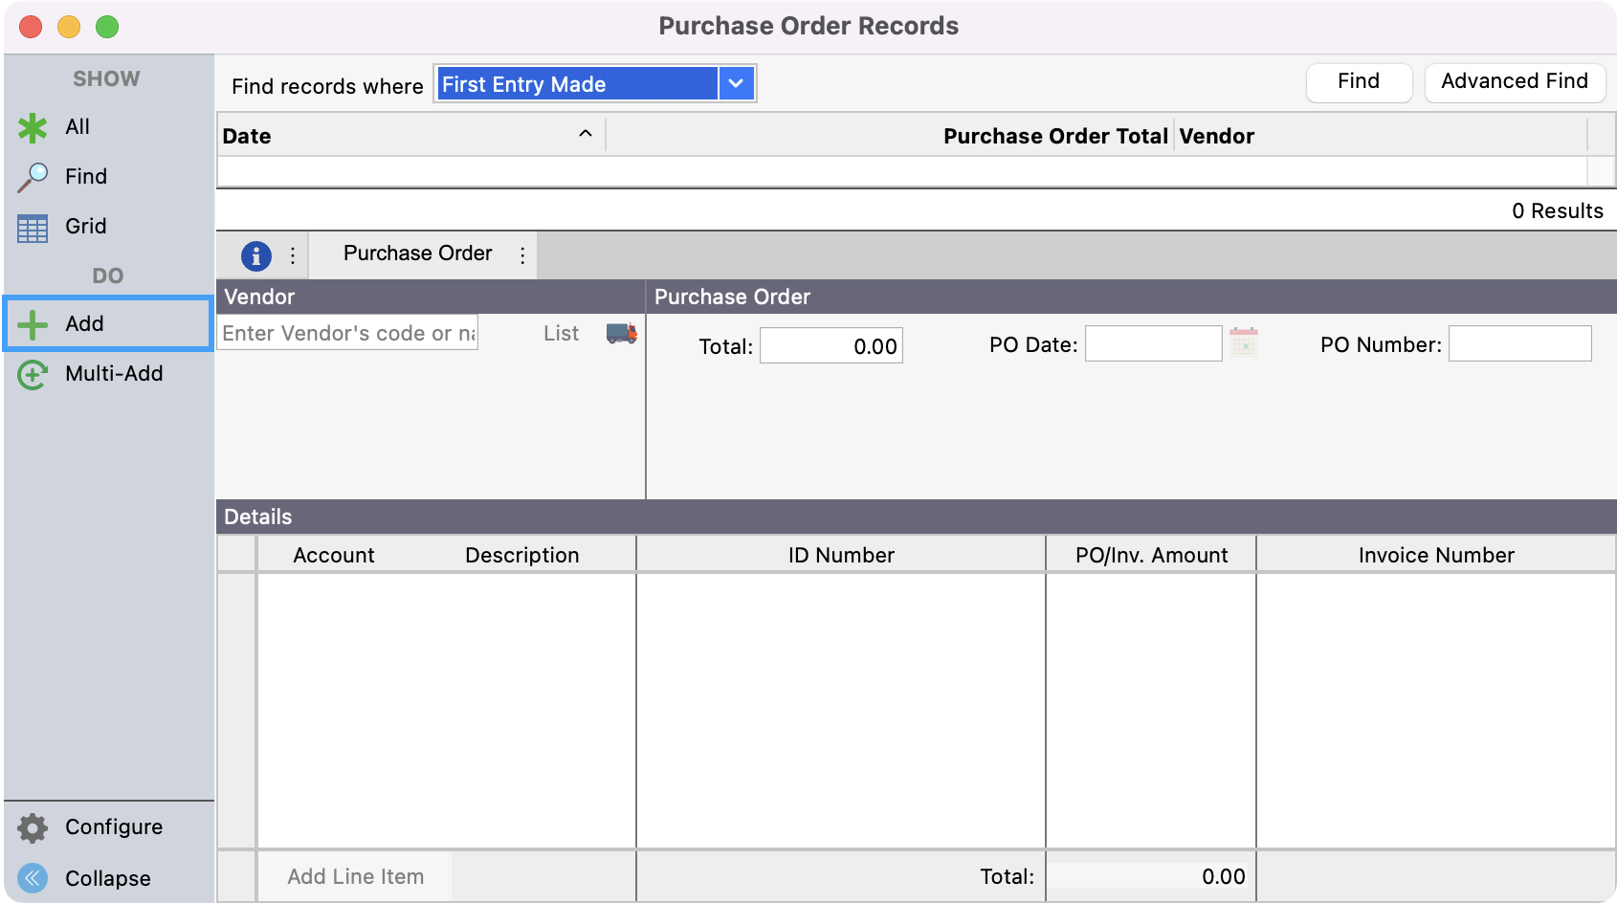Click the Multi-Add circular plus icon
Viewport: 1617px width, 903px height.
33,374
